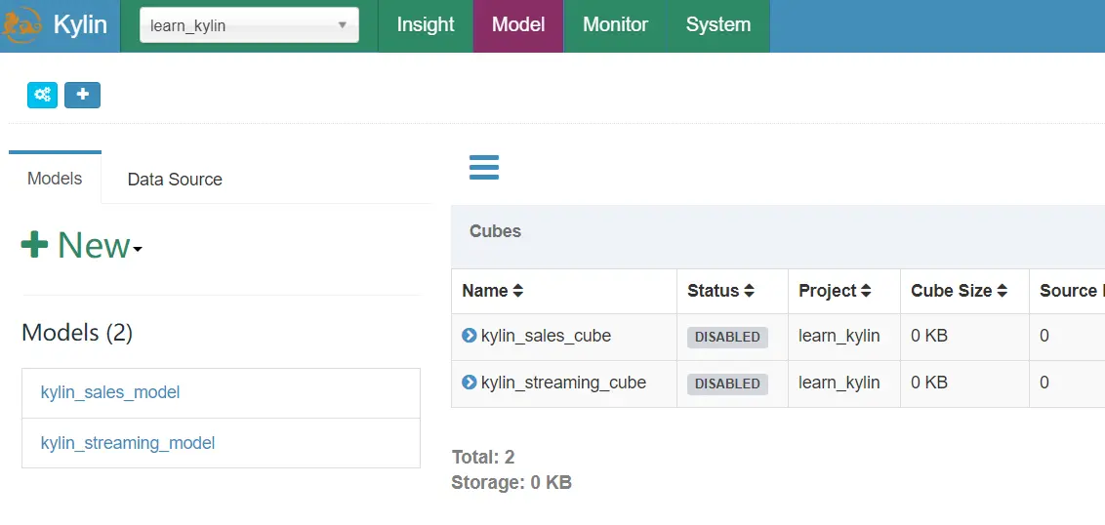1105x525 pixels.
Task: Sort cubes by Status column arrows
Action: tap(749, 291)
